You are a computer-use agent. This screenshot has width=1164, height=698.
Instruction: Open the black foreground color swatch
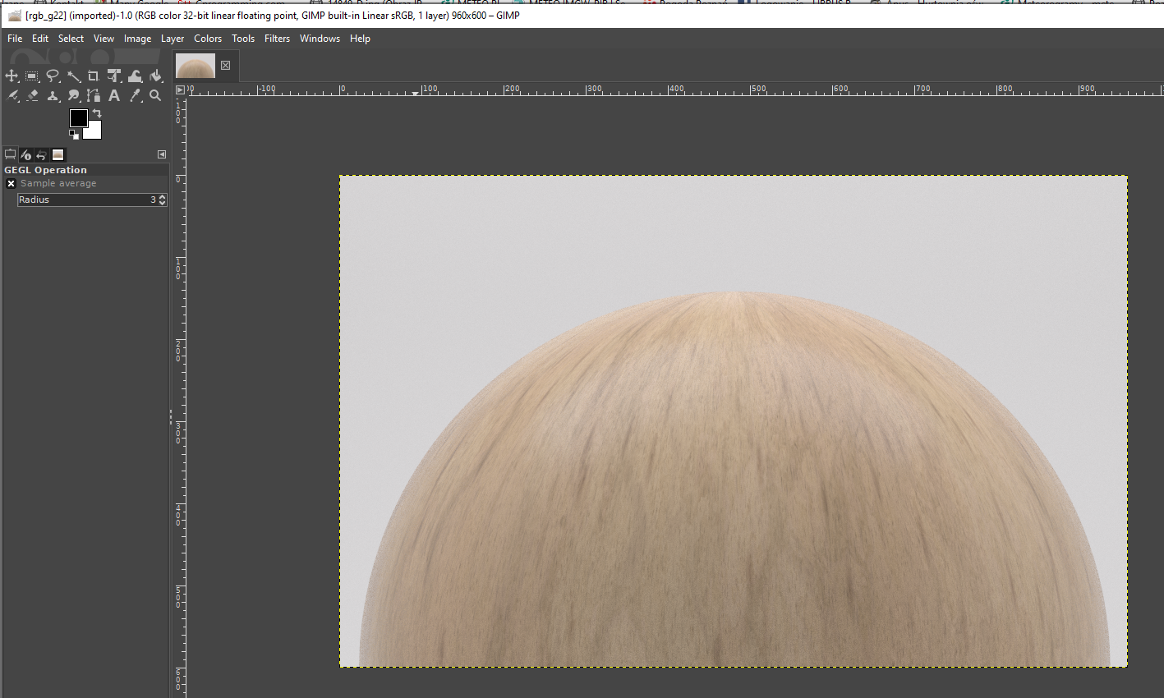(x=78, y=118)
